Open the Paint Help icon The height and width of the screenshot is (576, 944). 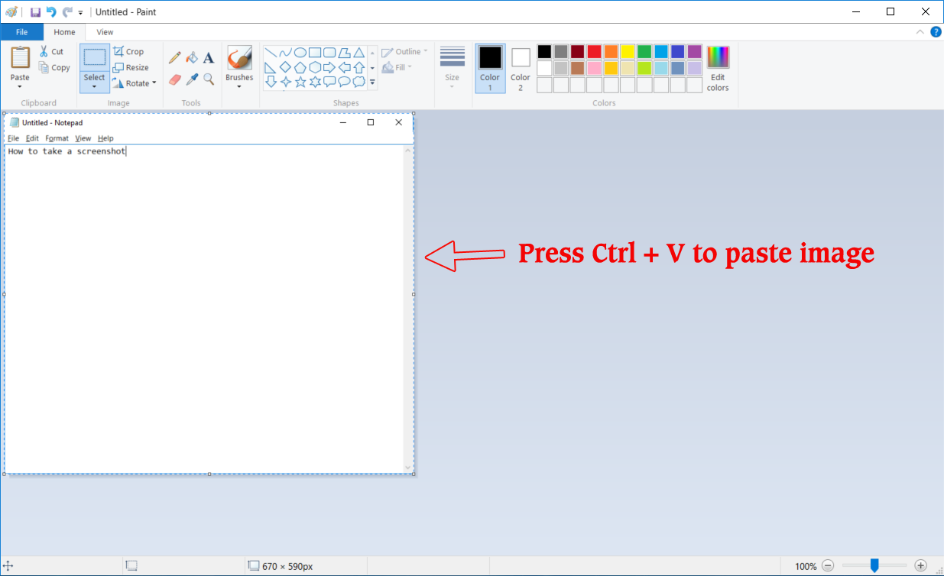coord(936,32)
